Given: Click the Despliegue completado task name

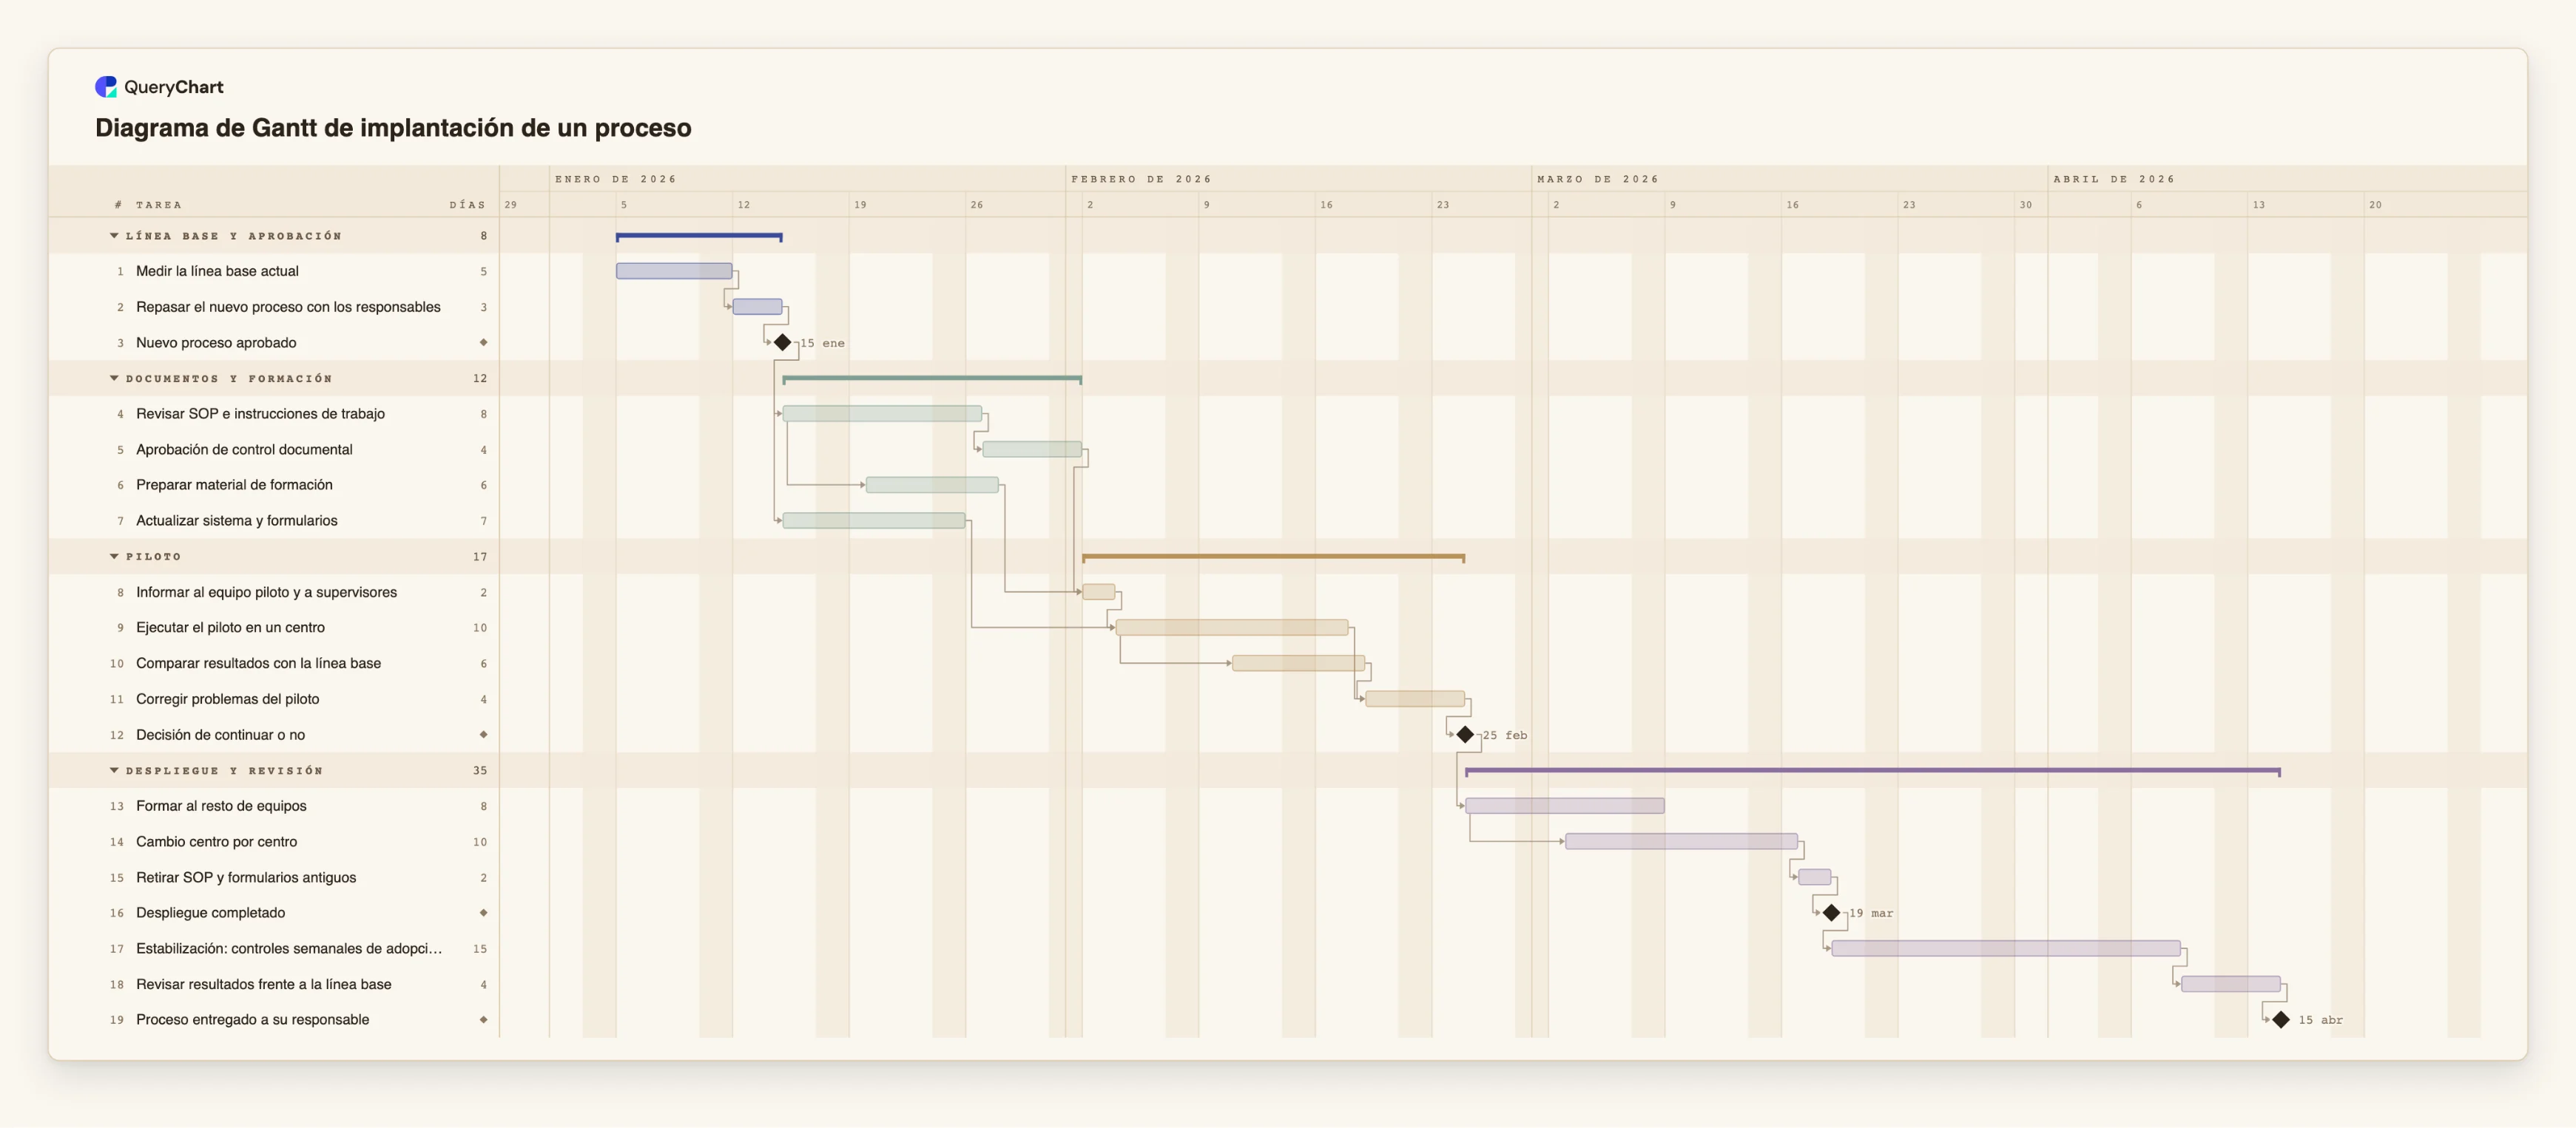Looking at the screenshot, I should [210, 913].
